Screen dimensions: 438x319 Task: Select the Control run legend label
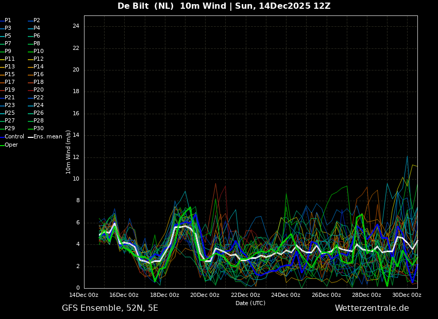(14, 137)
